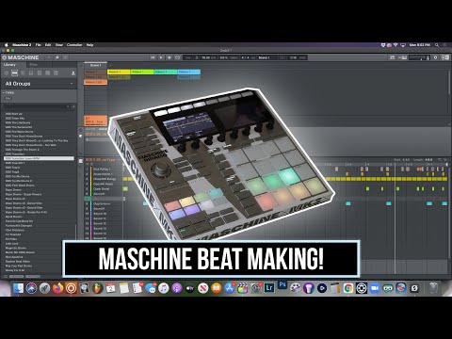
Task: Open the Controller menu
Action: (74, 45)
